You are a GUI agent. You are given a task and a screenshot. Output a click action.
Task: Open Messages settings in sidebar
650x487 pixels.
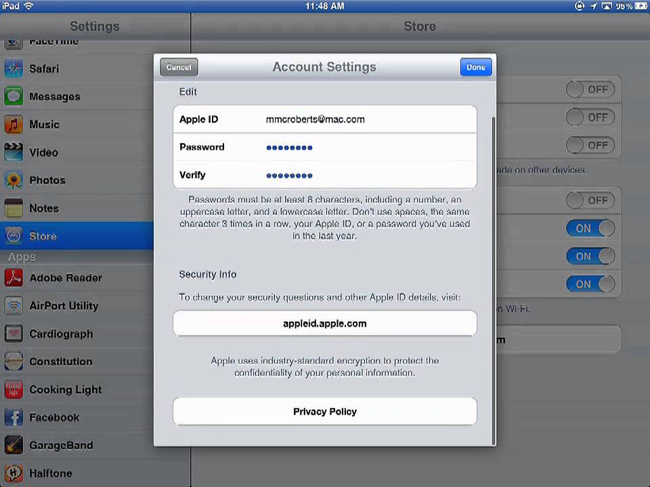click(77, 97)
